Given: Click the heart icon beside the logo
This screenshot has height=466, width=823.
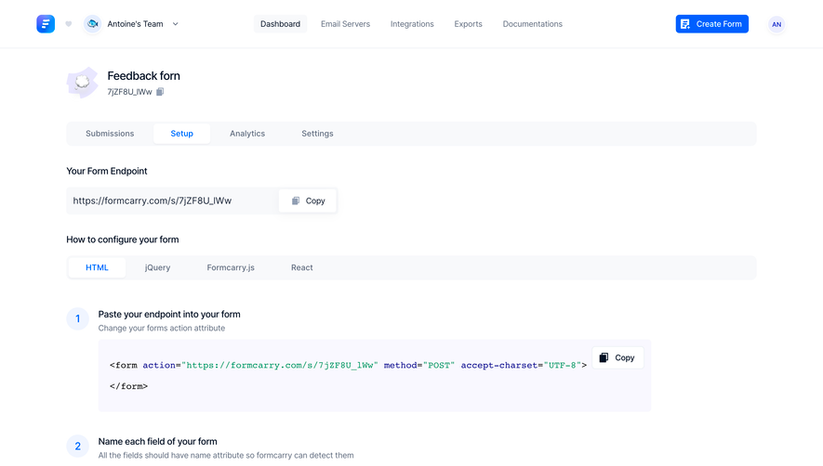Looking at the screenshot, I should (x=68, y=24).
